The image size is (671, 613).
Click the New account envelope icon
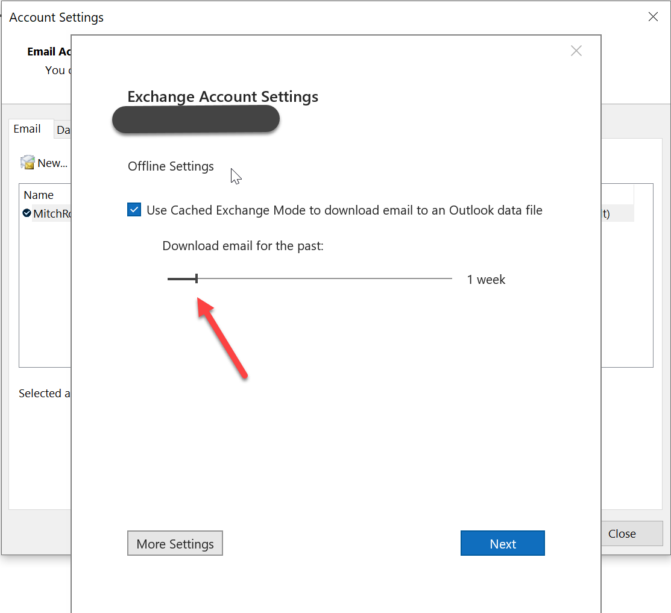(x=28, y=163)
